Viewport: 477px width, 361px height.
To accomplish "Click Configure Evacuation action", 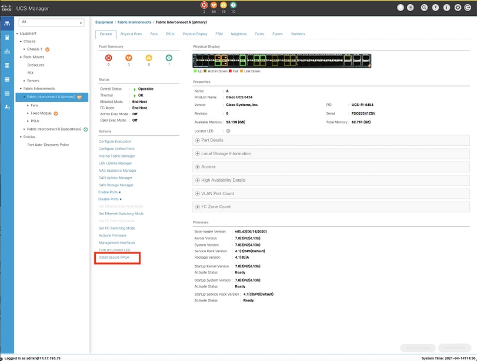I will click(x=115, y=142).
